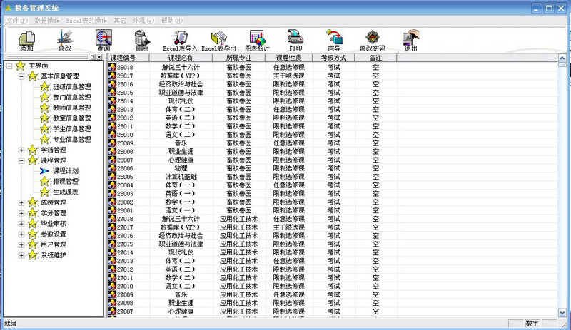Float the navigation tree panel
Viewport: 571px width, 330px height.
click(93, 57)
